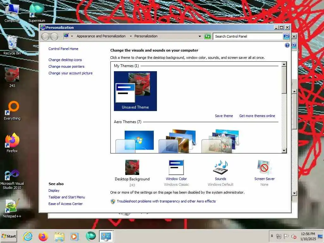Click the Supermium taskbar icon
This screenshot has height=243, width=324.
tap(90, 236)
